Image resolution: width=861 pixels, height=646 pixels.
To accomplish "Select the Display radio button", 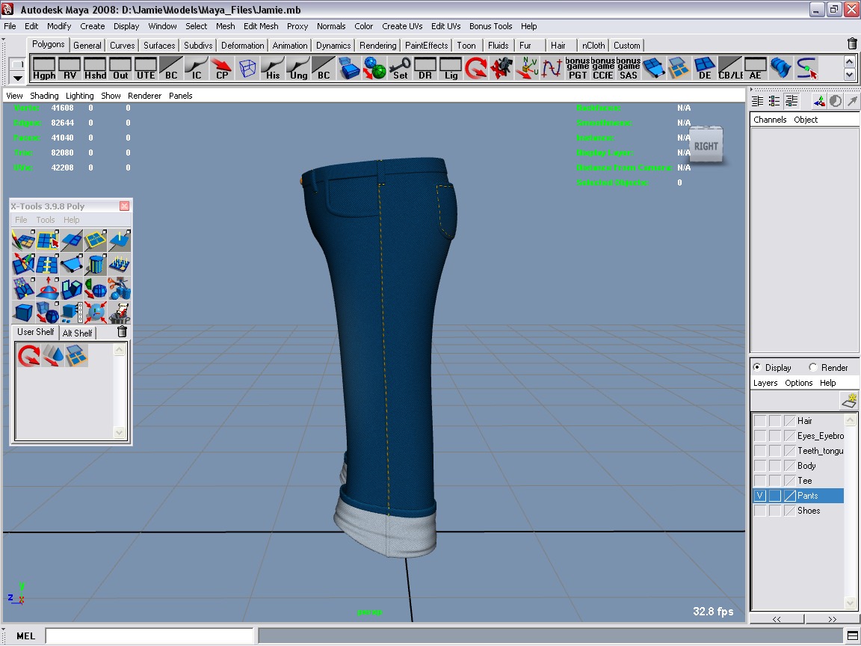I will click(x=757, y=367).
